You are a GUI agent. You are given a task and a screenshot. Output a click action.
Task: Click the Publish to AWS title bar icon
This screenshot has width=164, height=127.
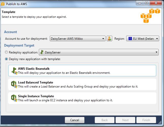click(3, 4)
